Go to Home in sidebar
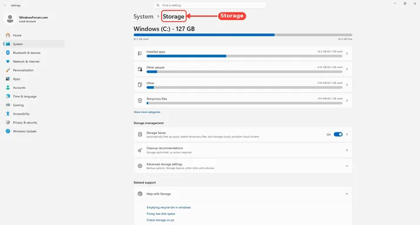The image size is (420, 225). (34, 35)
